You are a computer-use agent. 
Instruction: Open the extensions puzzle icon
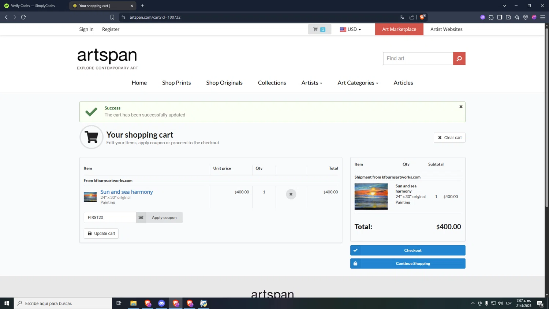(x=491, y=17)
